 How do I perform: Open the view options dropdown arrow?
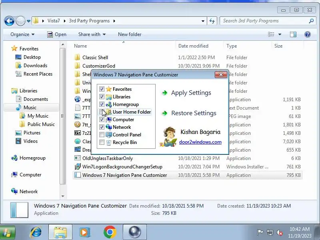pos(280,34)
